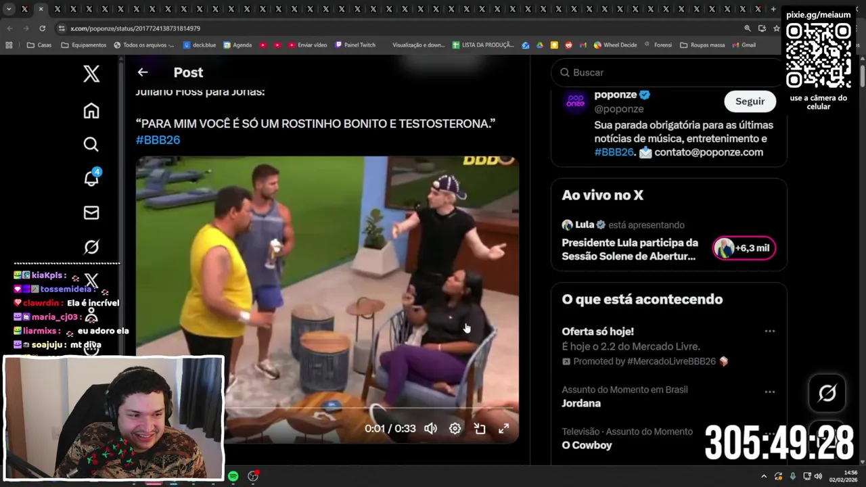Open the Explore search icon in sidebar
Screen dimensions: 866x487
point(91,144)
